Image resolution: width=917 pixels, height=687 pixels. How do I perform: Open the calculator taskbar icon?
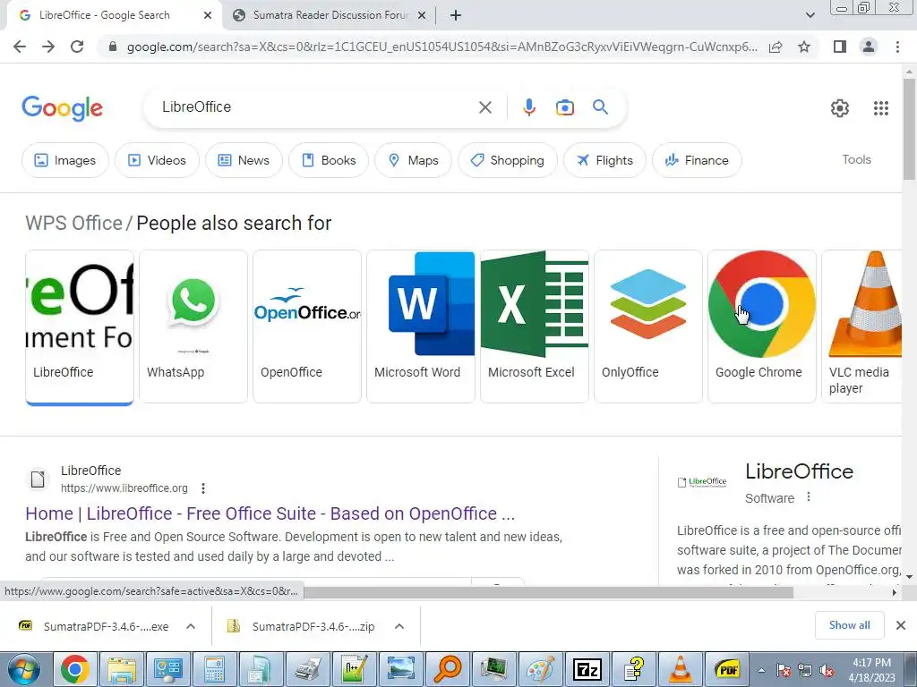click(214, 669)
